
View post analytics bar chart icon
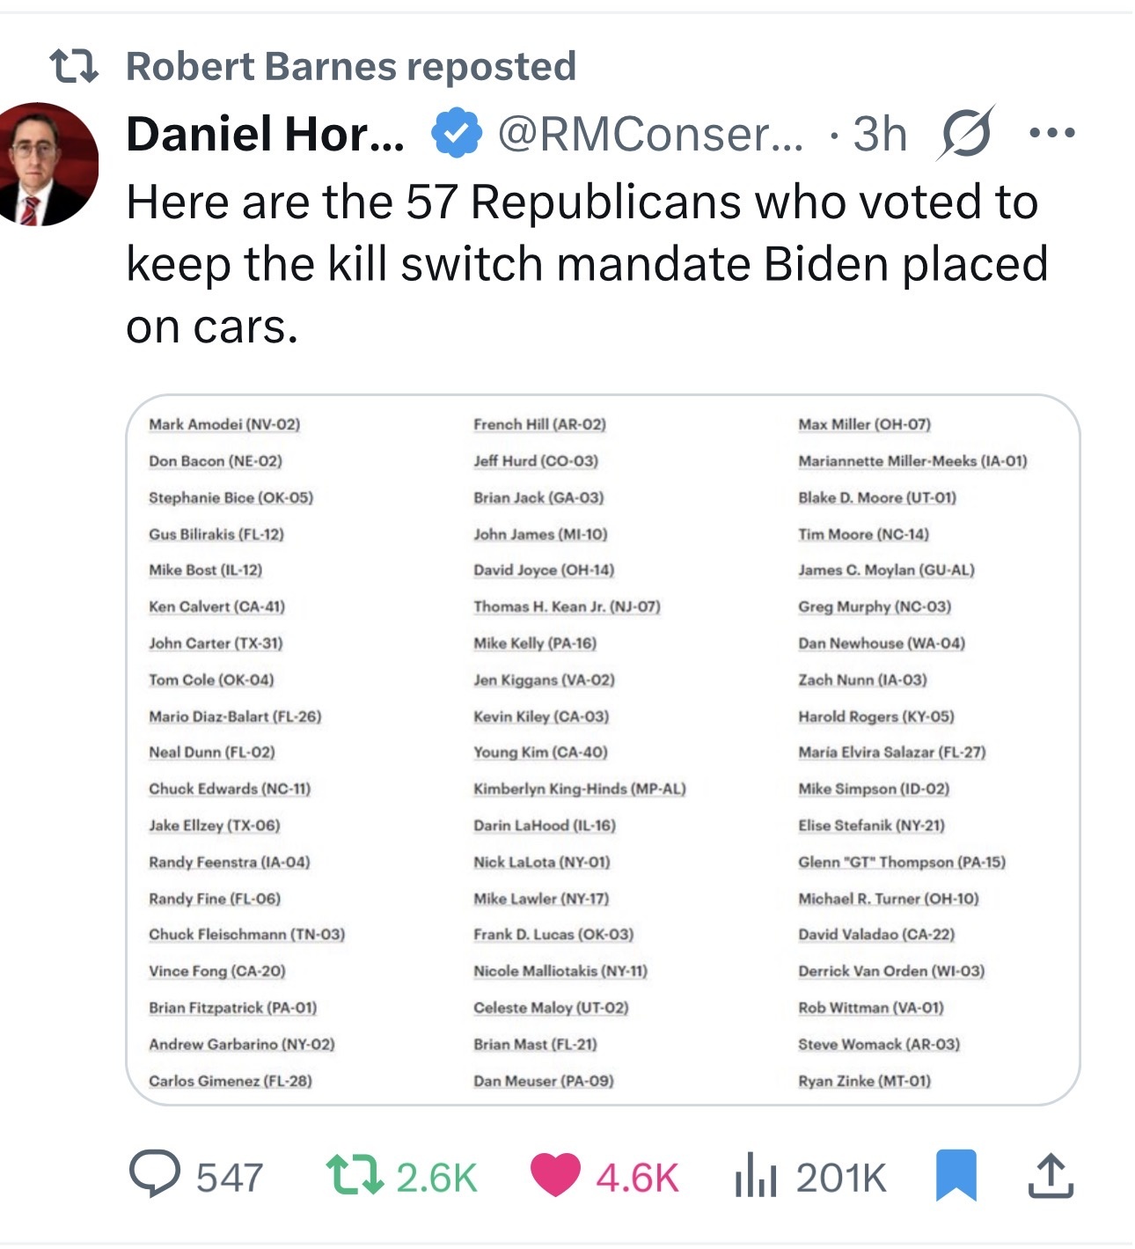click(755, 1177)
